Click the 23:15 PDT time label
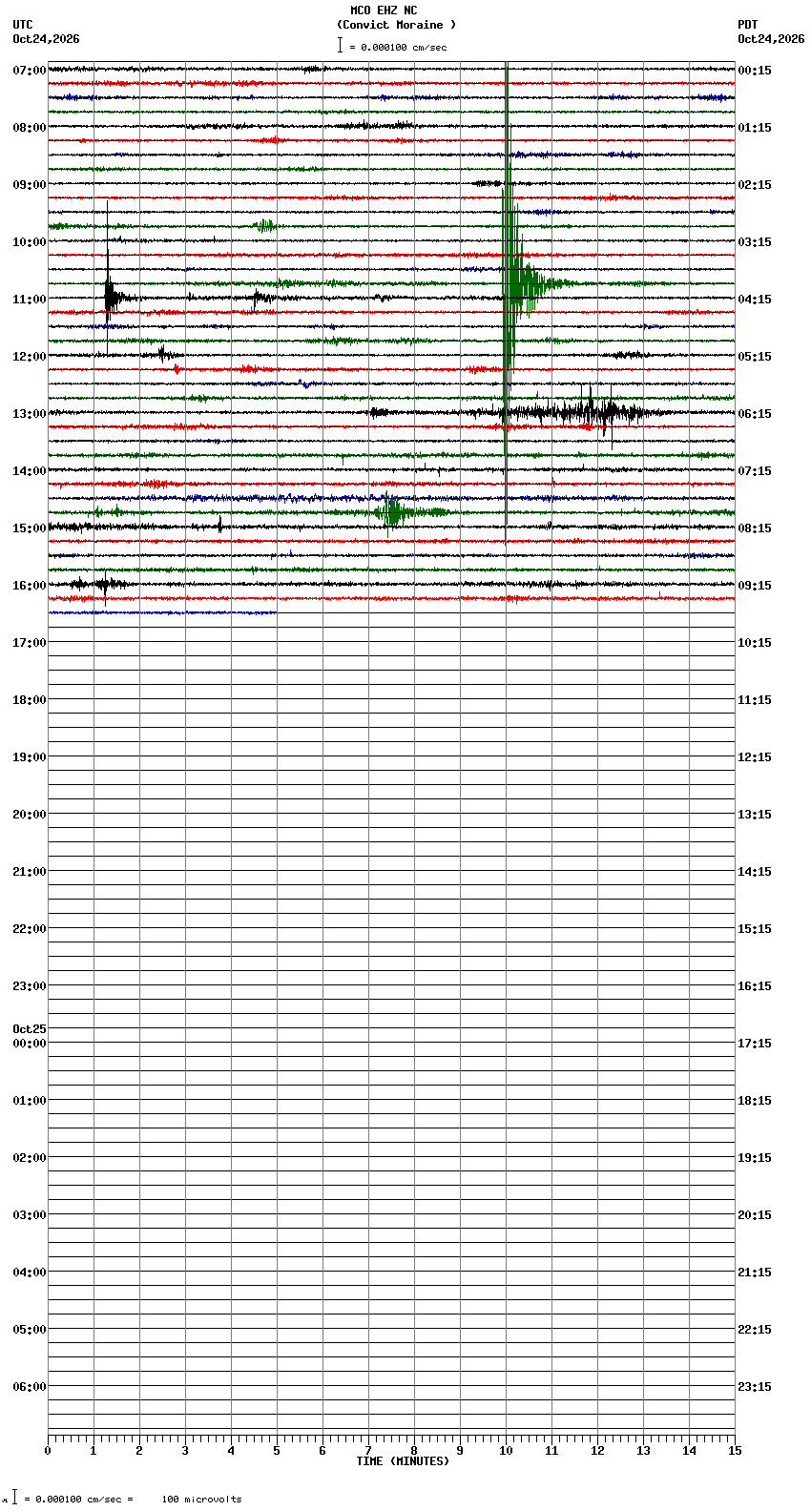 coord(755,1387)
